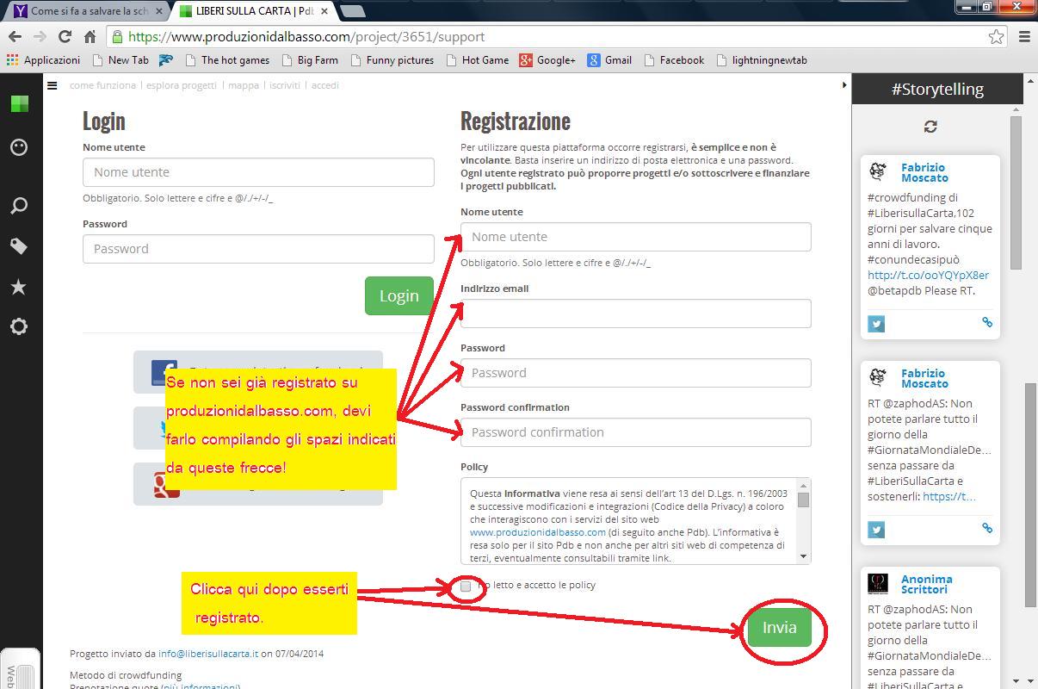This screenshot has width=1038, height=689.
Task: Open the info@liberisullacarta.it link
Action: [207, 653]
